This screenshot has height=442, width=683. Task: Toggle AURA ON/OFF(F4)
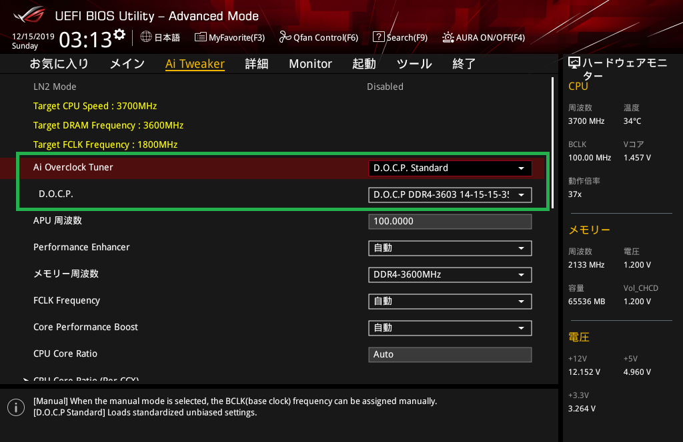coord(484,37)
